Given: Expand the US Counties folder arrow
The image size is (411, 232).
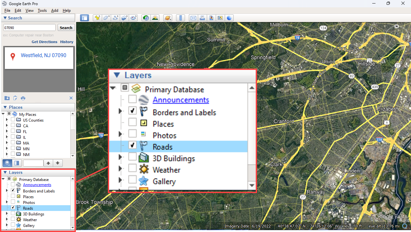Looking at the screenshot, I should click(x=7, y=120).
